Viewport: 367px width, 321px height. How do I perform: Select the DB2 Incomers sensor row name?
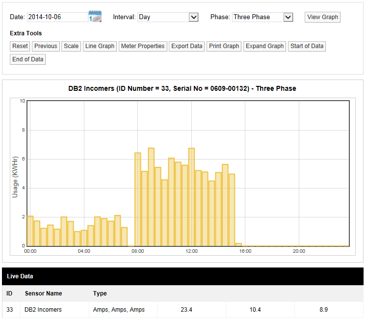click(43, 310)
